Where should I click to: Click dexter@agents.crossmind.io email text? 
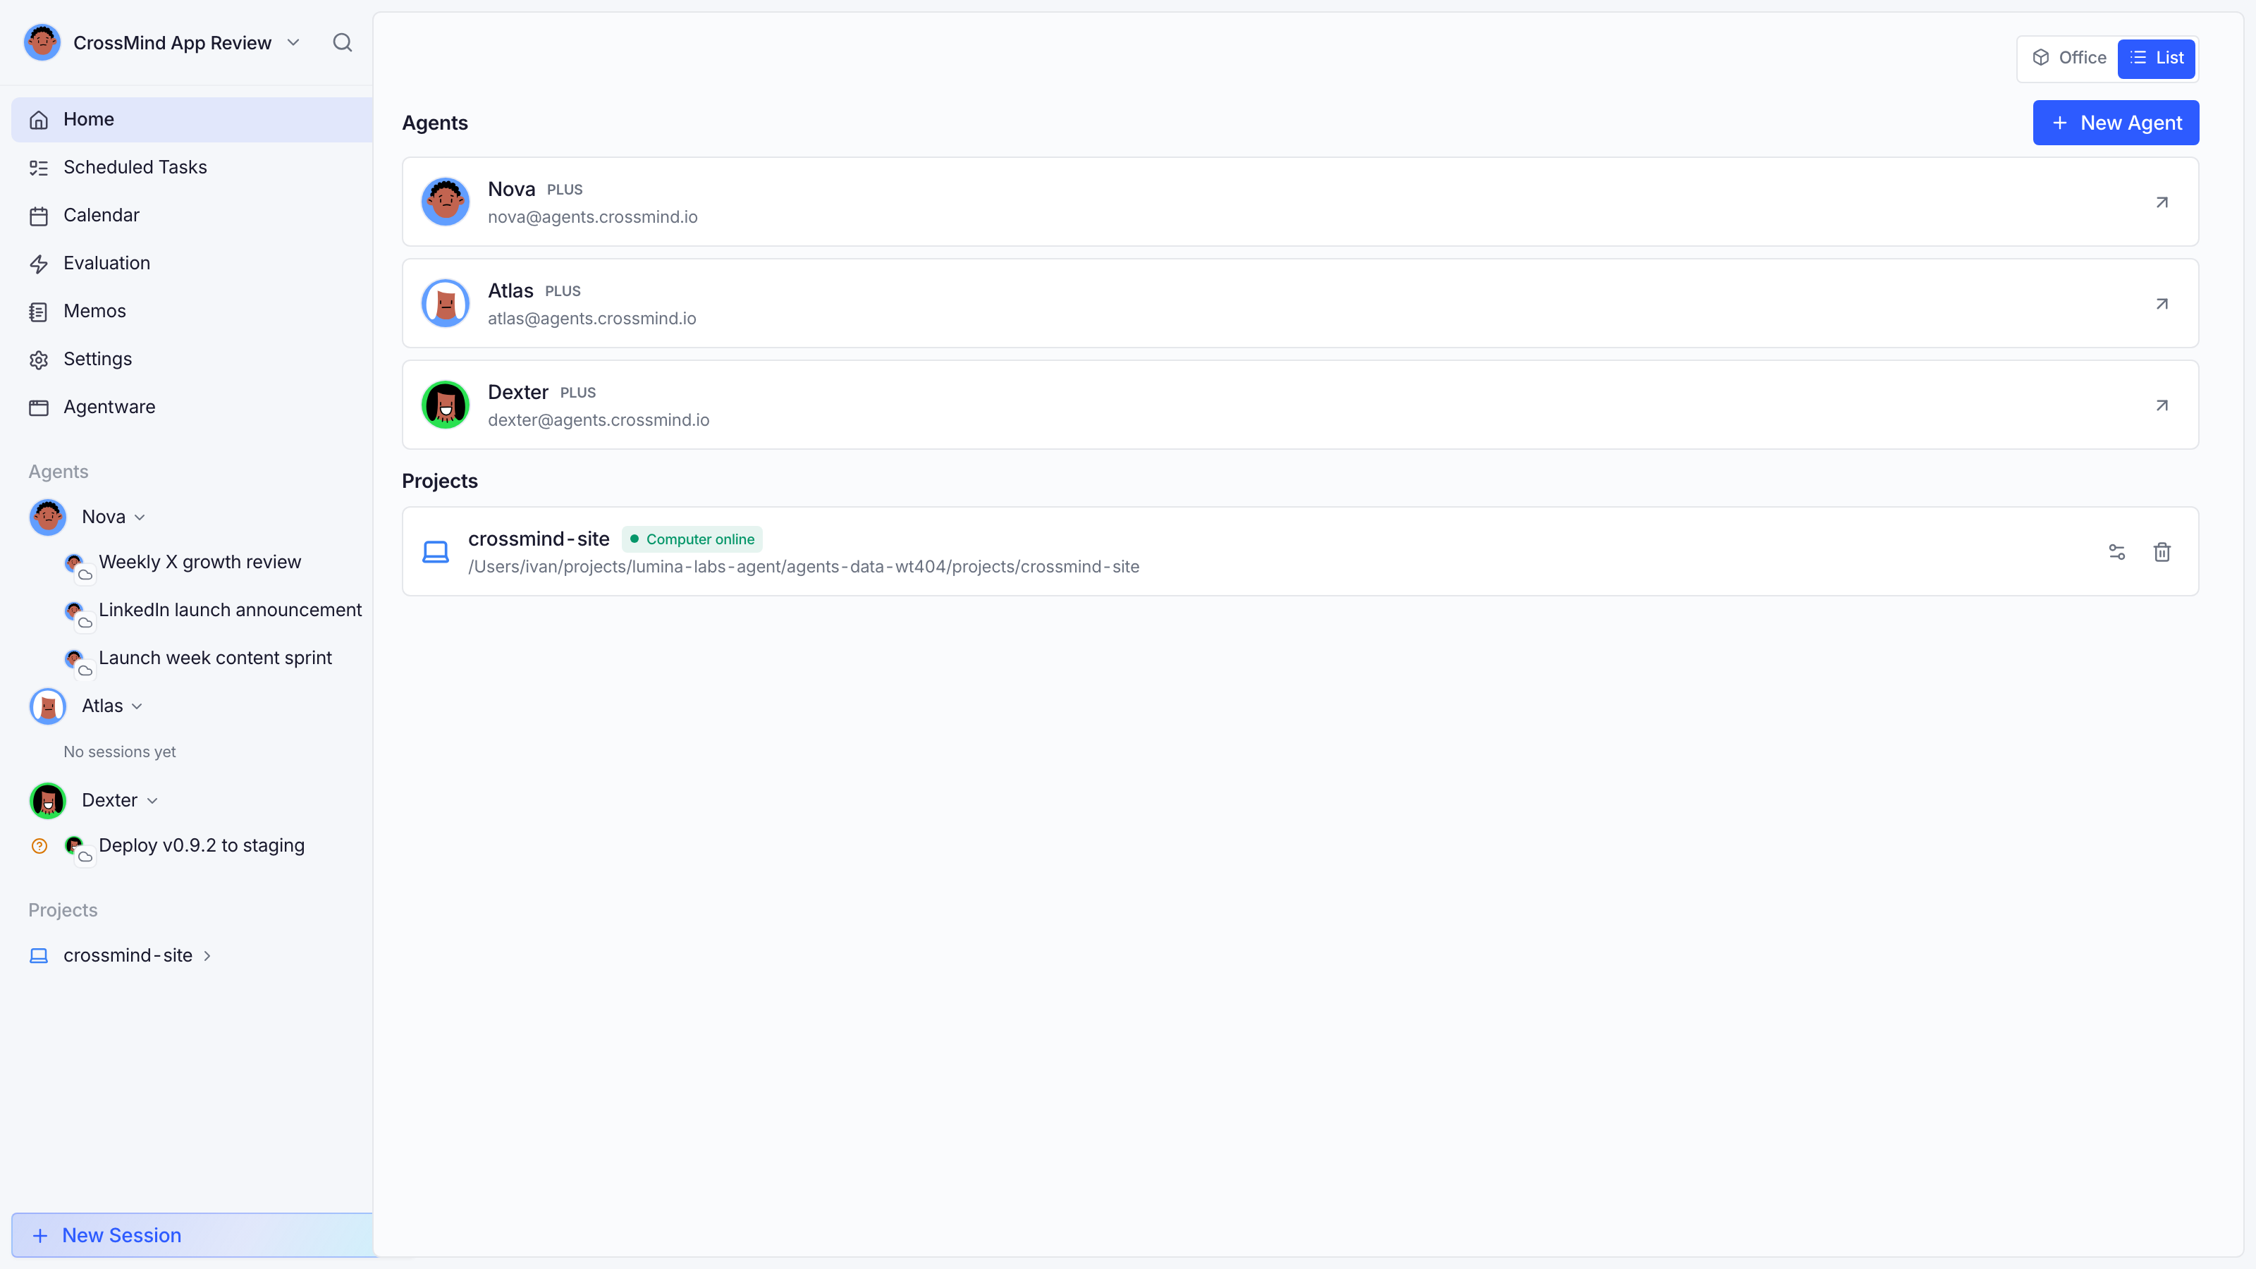click(598, 420)
